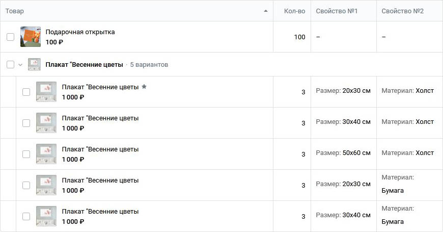Check the 30x40 см Холст variant checkbox
443x232 pixels.
[x=26, y=123]
